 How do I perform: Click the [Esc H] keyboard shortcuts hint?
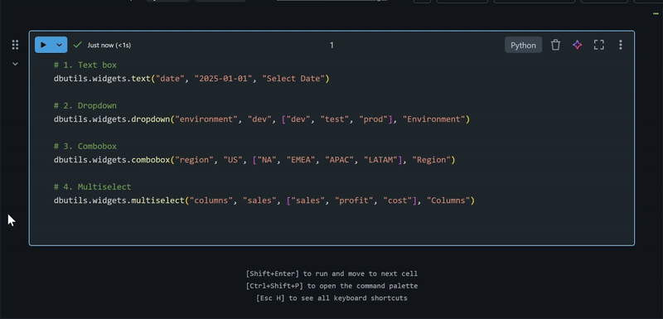coord(331,298)
